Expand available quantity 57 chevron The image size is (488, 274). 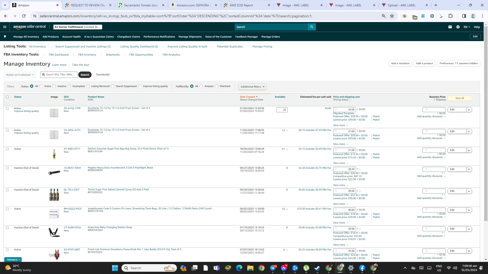(287, 149)
